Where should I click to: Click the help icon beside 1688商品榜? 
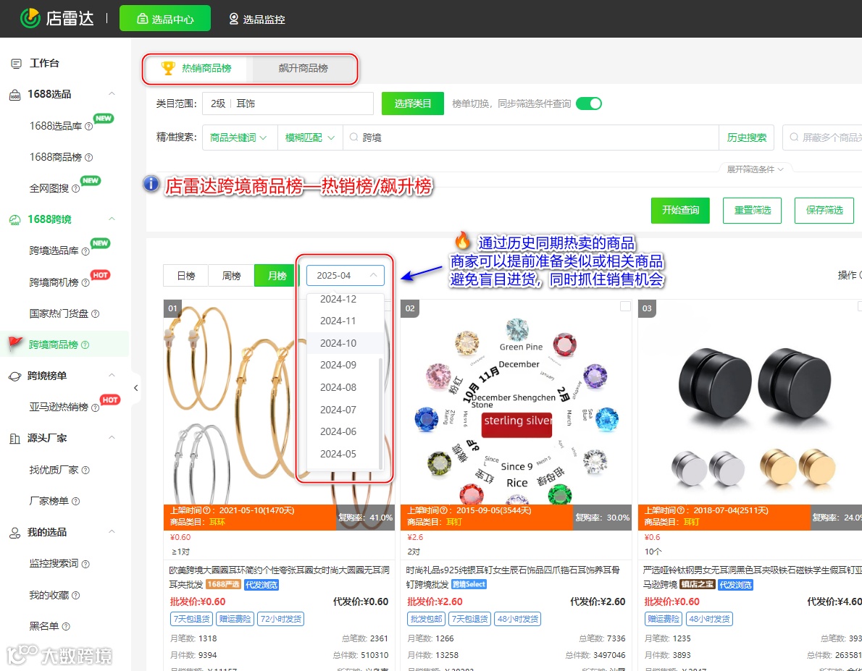coord(88,158)
